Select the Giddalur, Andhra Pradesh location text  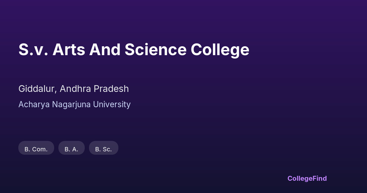[x=73, y=89]
